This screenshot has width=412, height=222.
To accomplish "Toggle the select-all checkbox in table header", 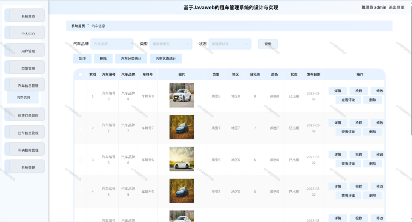I will [x=80, y=74].
